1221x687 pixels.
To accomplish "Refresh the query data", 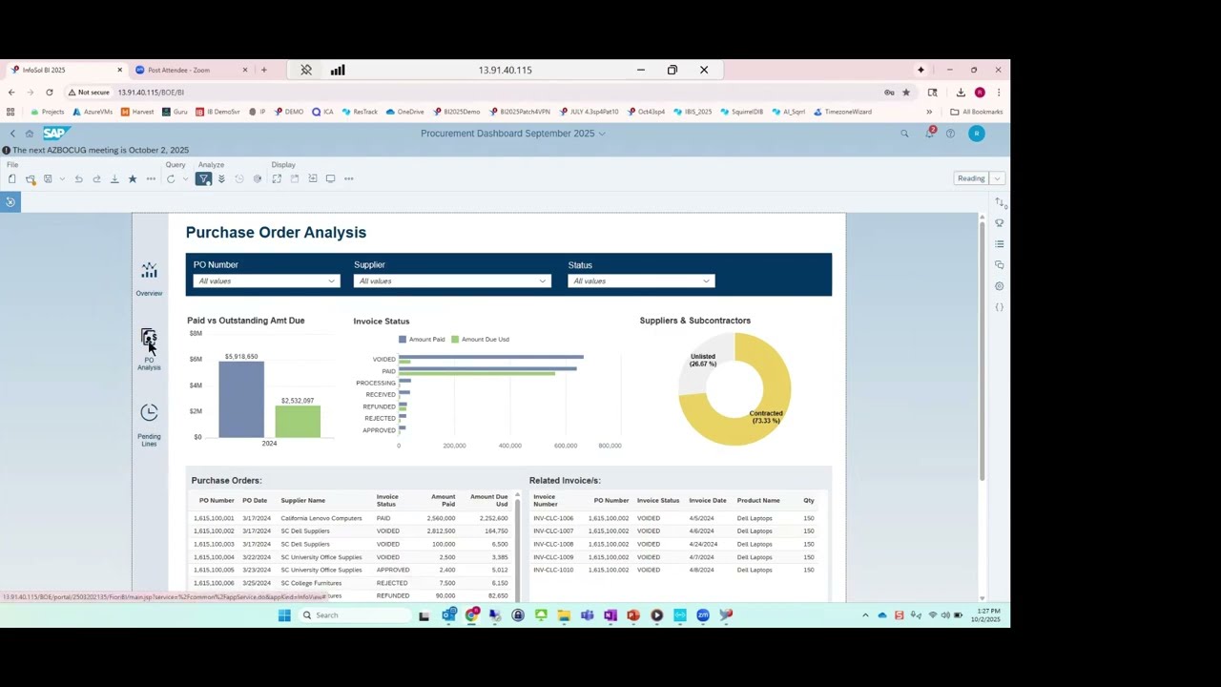I will pos(171,178).
